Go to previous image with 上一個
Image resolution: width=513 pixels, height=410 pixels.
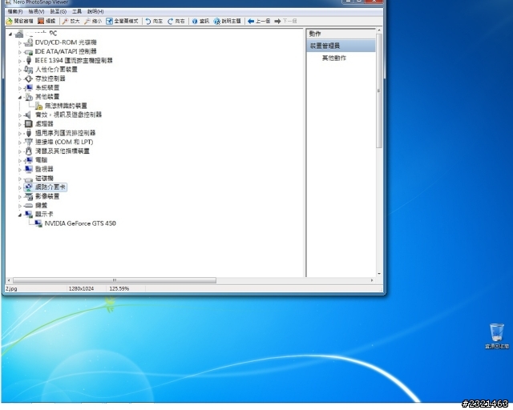pyautogui.click(x=259, y=22)
